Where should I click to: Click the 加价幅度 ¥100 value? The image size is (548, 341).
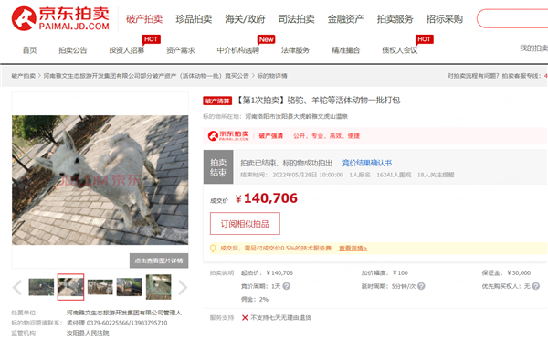point(400,272)
